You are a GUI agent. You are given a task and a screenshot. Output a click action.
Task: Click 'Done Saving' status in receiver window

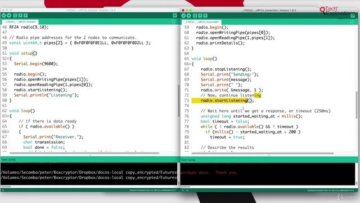8,160
